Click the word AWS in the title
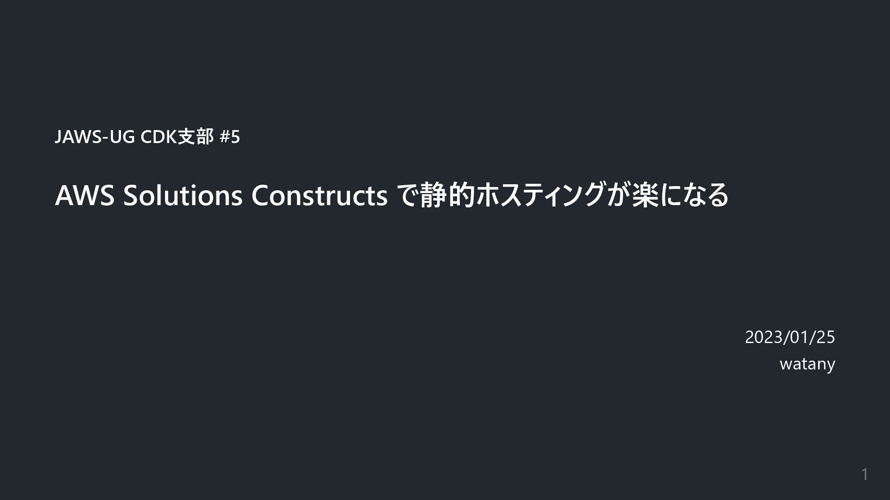 click(x=84, y=195)
